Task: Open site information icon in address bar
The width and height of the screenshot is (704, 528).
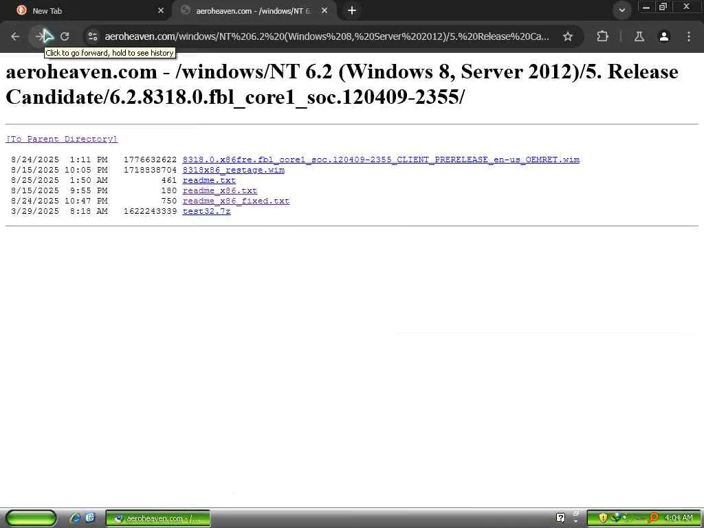Action: click(93, 36)
